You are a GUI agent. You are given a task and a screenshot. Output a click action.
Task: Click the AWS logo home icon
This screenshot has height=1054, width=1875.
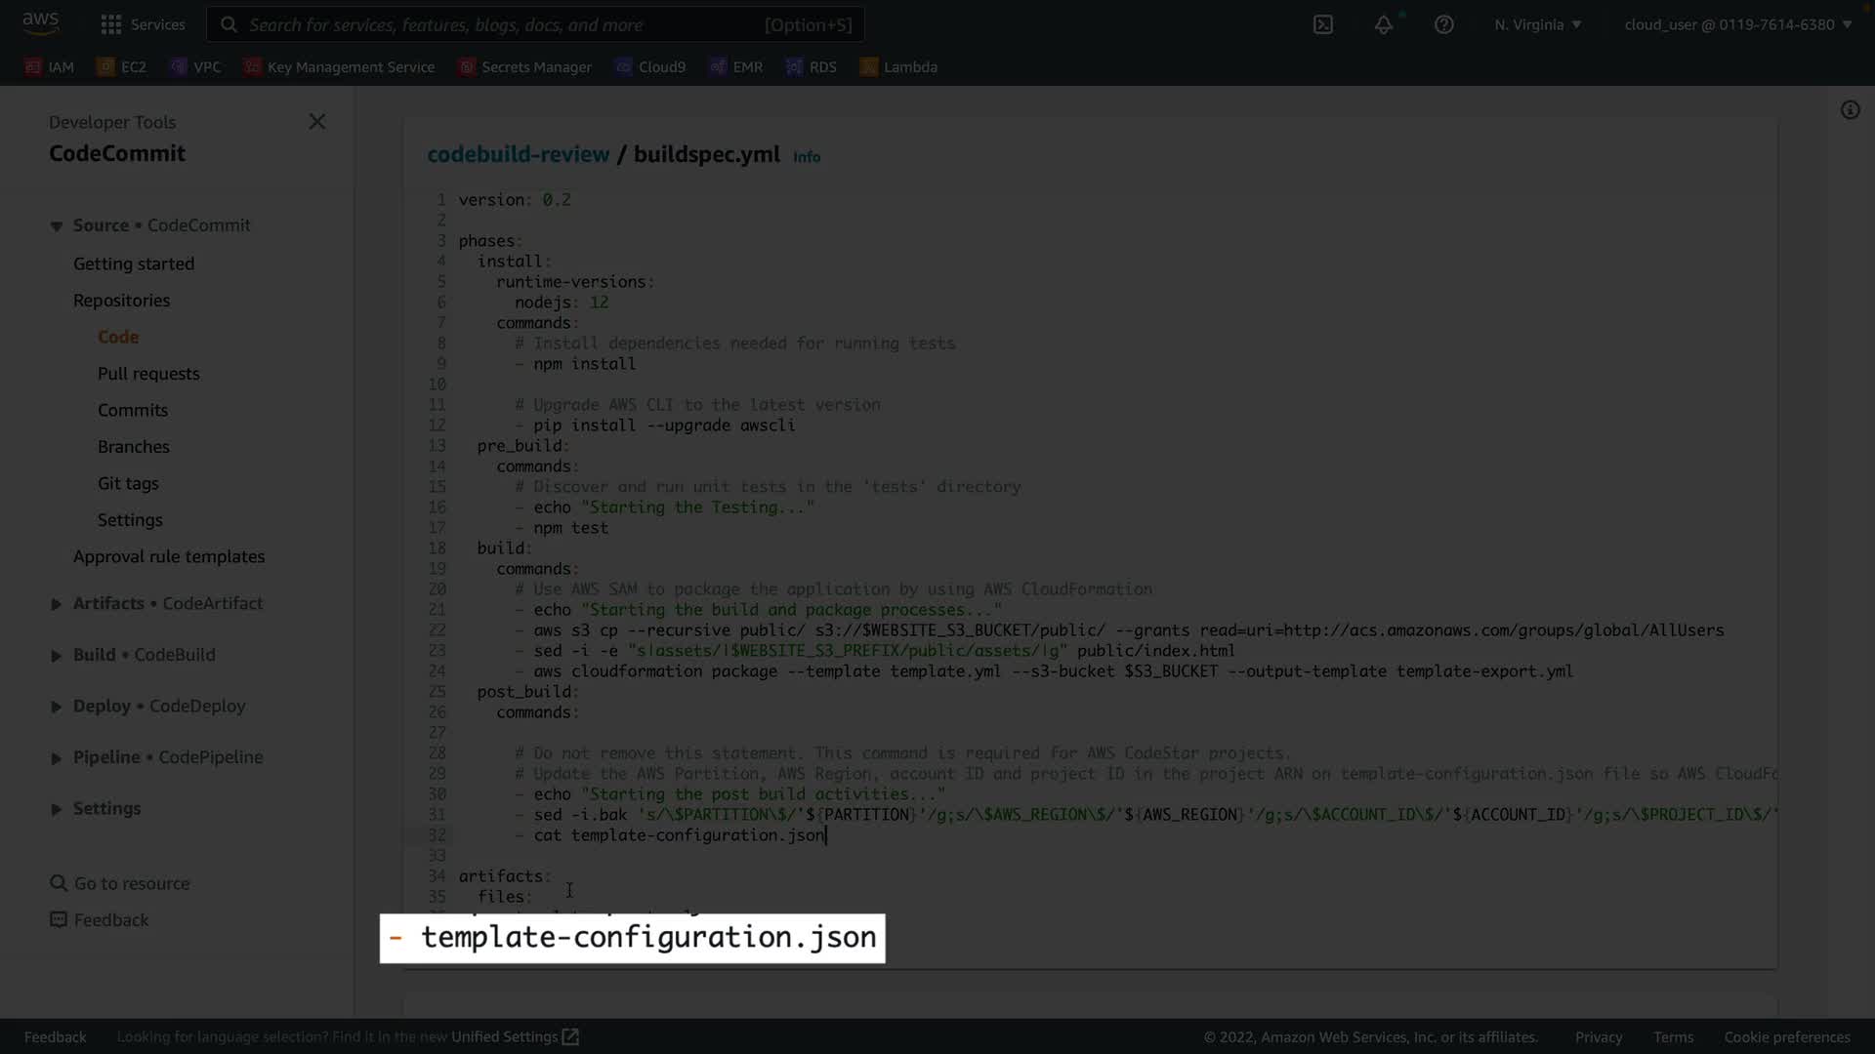(x=41, y=22)
